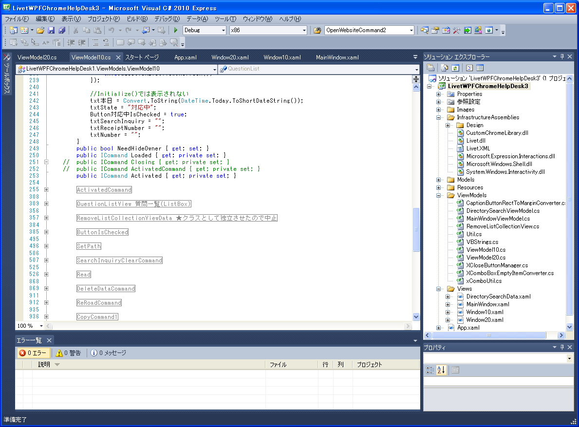This screenshot has width=579, height=427.
Task: Switch Properties panel to categorized view
Action: point(430,370)
